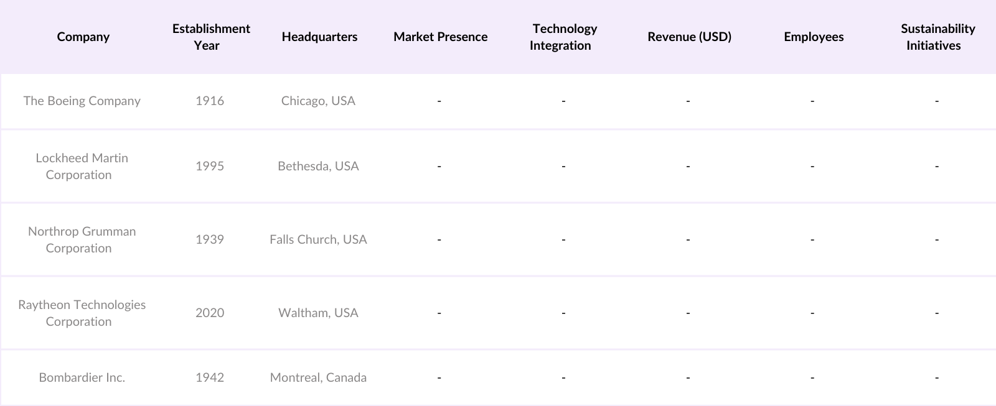Select the Technology Integration header
The height and width of the screenshot is (406, 996).
pos(563,37)
